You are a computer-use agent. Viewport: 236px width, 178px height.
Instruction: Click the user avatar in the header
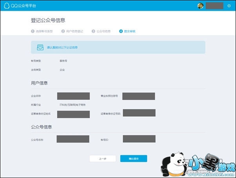[x=200, y=6]
